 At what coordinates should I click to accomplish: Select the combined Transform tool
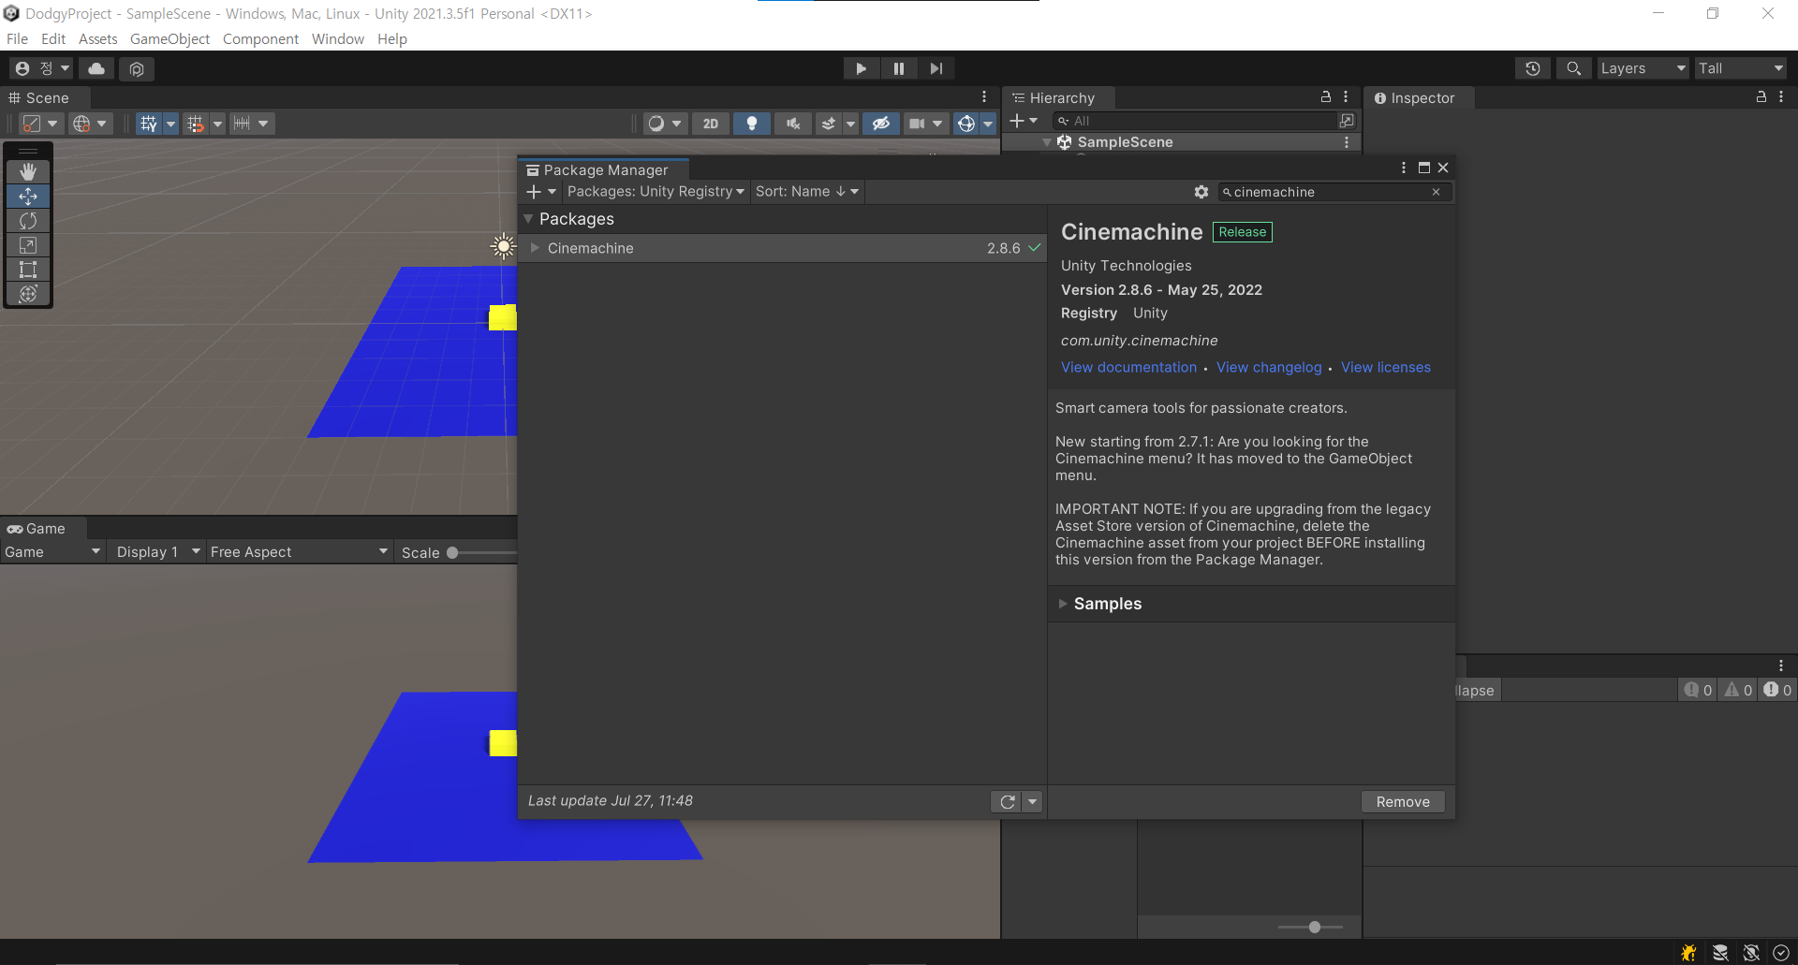(x=28, y=294)
